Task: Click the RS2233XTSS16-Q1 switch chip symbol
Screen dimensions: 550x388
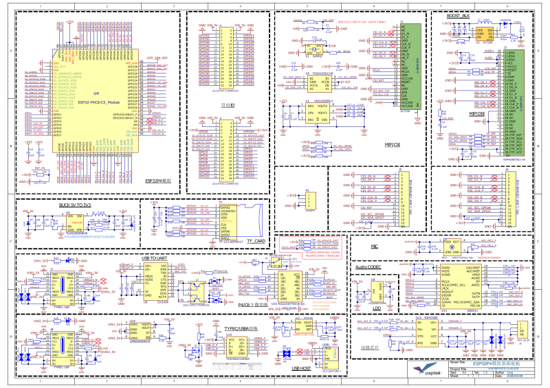Action: 290,286
